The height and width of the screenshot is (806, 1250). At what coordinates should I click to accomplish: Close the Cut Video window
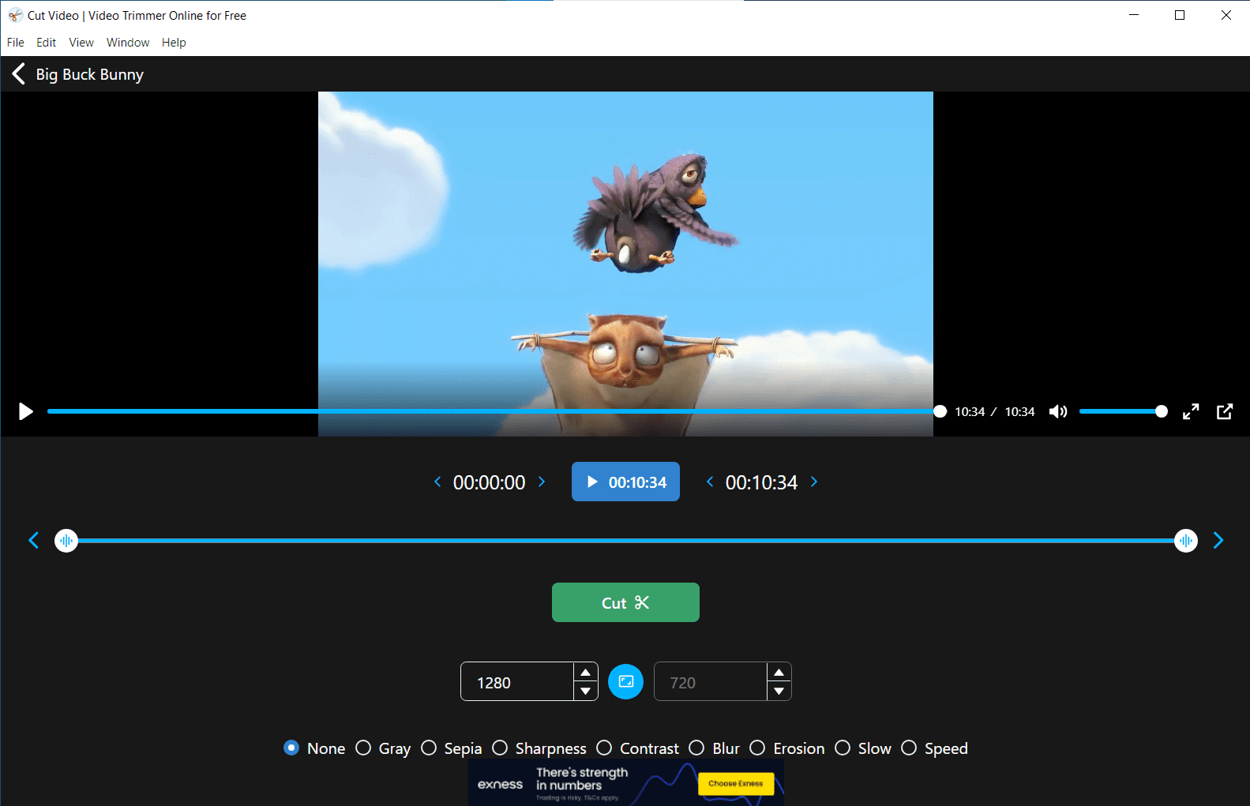tap(1226, 15)
